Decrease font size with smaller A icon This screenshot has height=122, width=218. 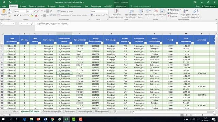[37, 11]
